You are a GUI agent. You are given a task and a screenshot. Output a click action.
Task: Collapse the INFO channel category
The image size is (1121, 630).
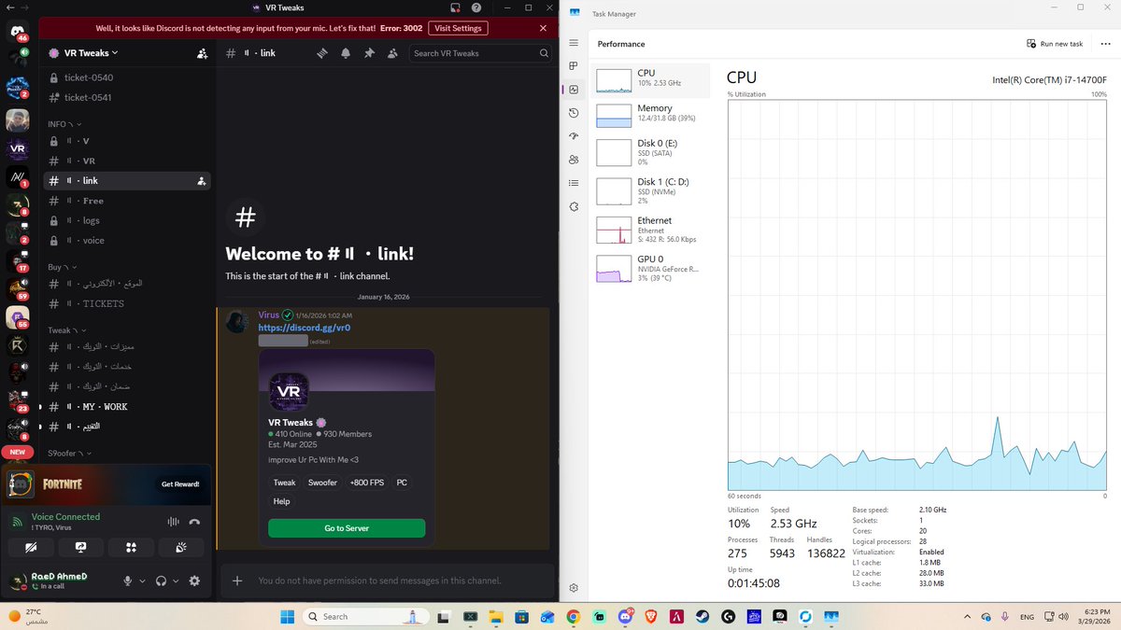tap(64, 124)
